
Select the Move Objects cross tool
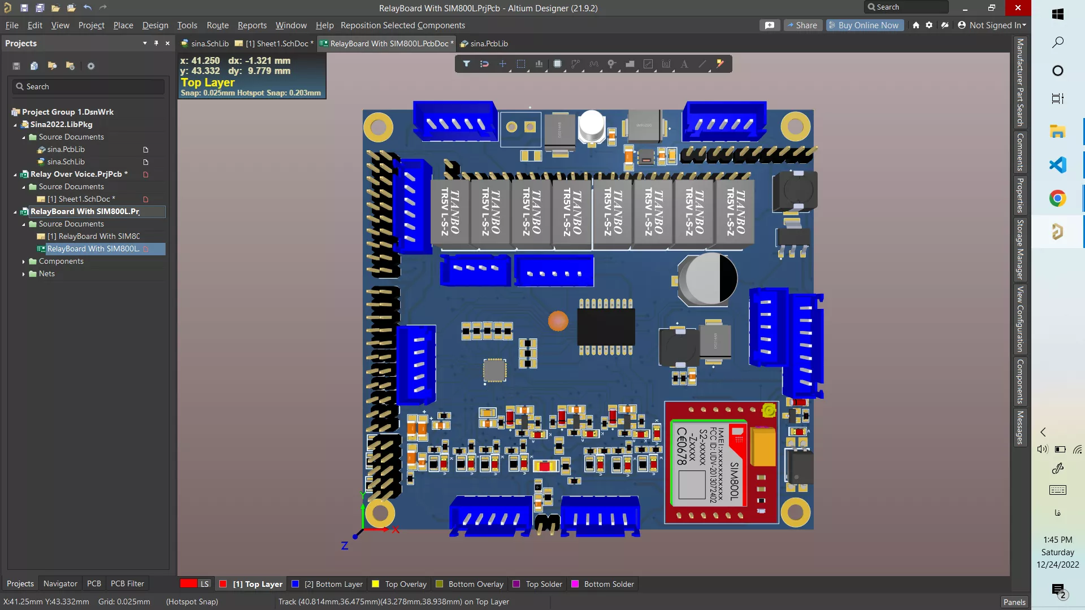tap(502, 64)
